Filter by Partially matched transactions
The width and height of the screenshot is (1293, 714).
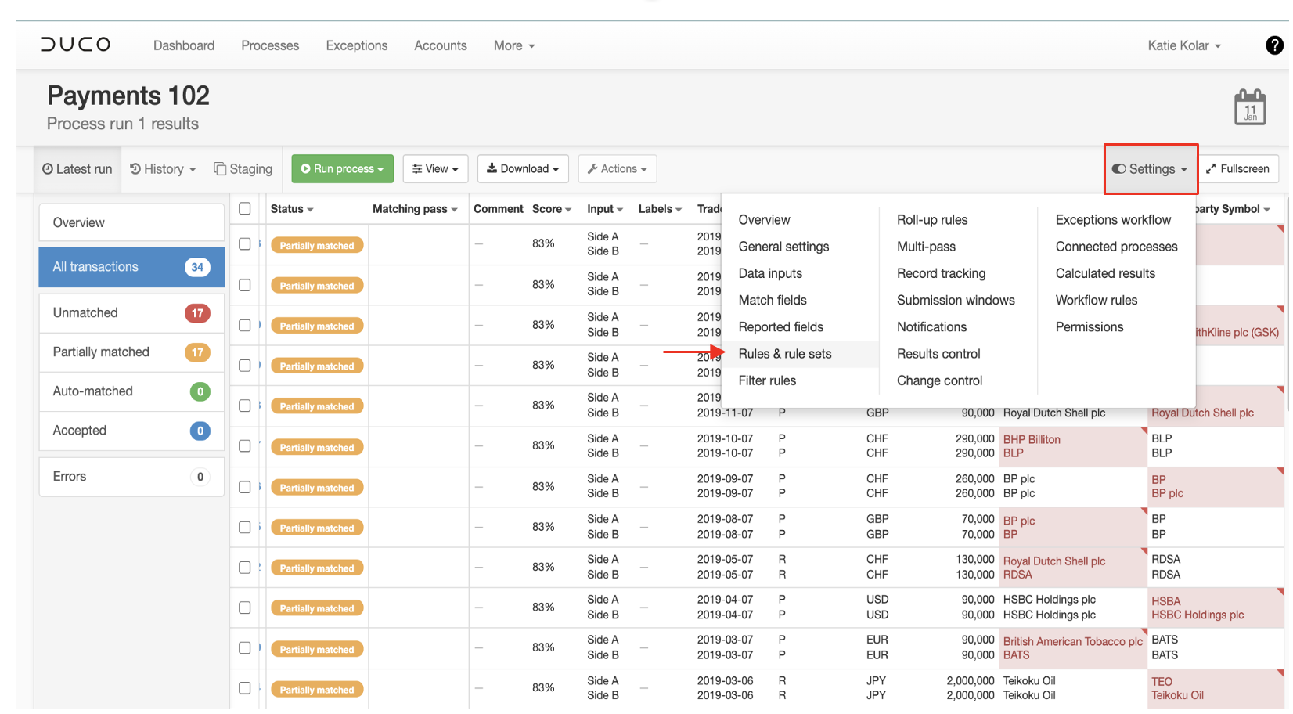point(131,352)
